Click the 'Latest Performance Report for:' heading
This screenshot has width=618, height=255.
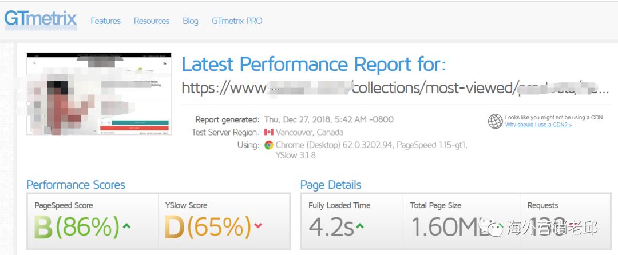(x=314, y=65)
